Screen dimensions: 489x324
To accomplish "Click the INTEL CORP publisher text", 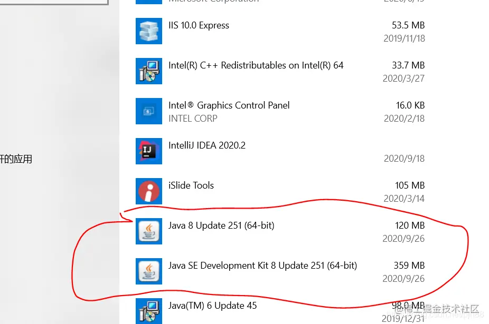I will [x=193, y=119].
